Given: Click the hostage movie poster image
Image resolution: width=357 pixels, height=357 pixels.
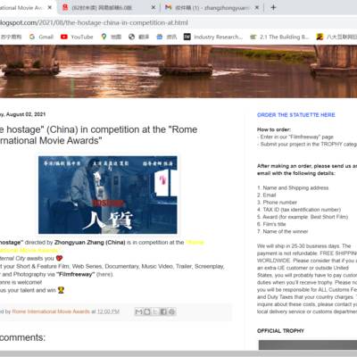Looking at the screenshot, I should coord(108,195).
